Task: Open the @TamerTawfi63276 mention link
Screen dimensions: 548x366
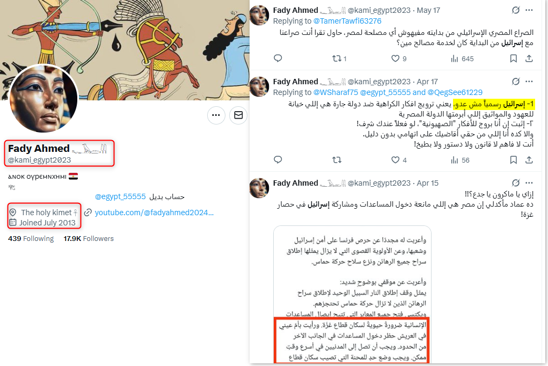Action: pos(347,21)
